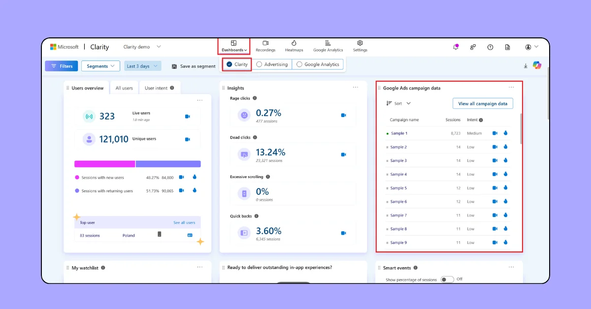Screen dimensions: 591x309
Task: Open the help question mark icon
Action: [490, 47]
